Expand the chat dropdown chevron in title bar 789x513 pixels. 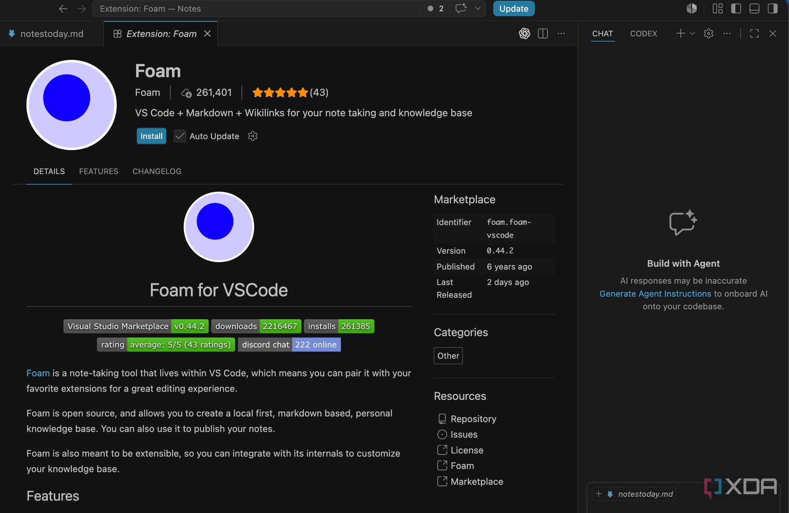click(478, 8)
